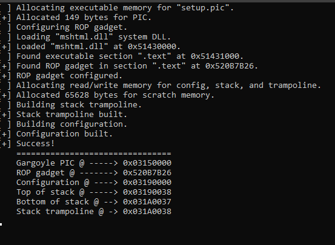
Task: Click the Bottom of stack address 0x031A0037
Action: click(147, 201)
